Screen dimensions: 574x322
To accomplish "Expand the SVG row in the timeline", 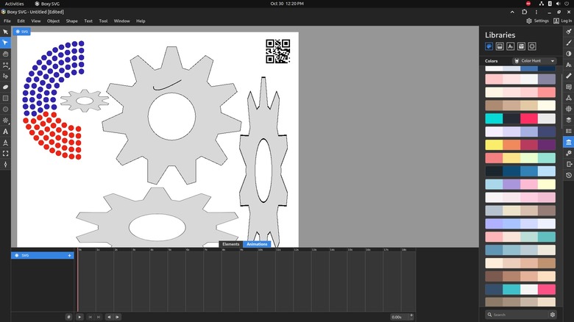I will point(70,255).
